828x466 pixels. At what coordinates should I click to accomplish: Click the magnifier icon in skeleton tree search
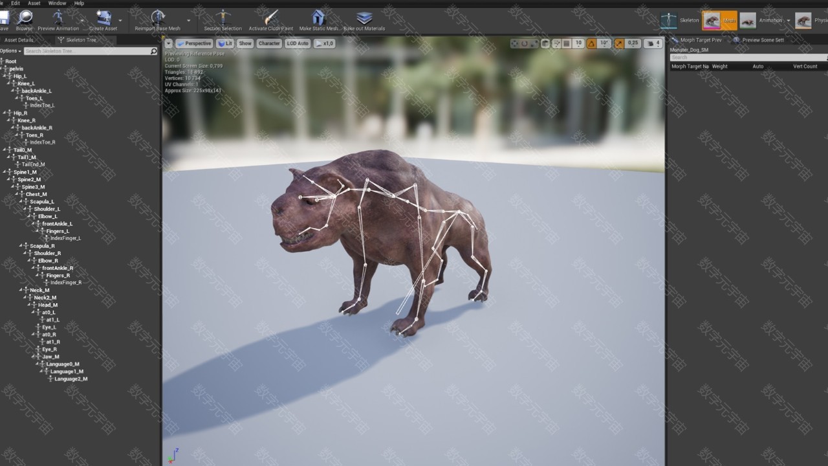[x=153, y=51]
